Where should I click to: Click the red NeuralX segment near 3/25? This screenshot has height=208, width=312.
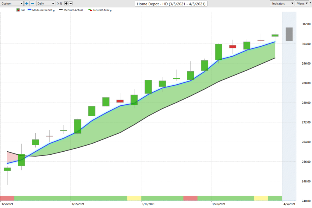pos(190,198)
